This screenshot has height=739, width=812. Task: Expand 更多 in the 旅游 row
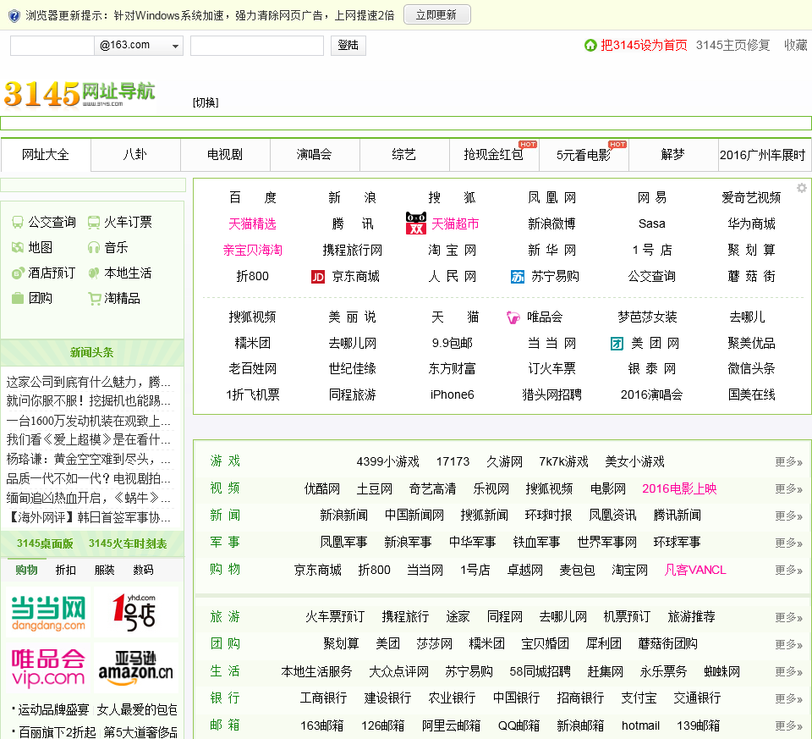(x=788, y=617)
